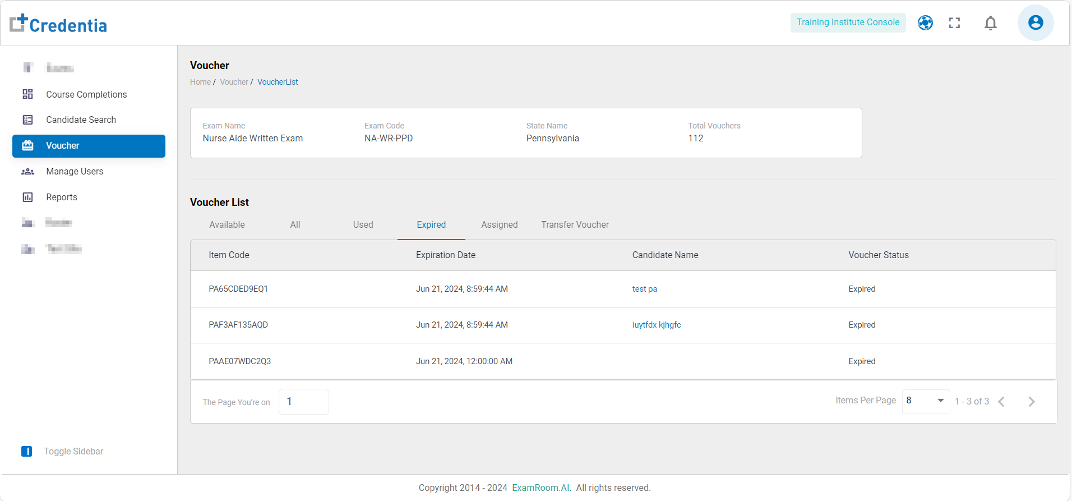Click the Pennsylvania state name

[x=553, y=139]
